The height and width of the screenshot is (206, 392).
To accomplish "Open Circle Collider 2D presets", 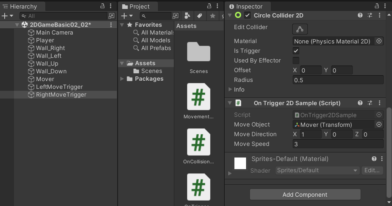I will click(370, 15).
